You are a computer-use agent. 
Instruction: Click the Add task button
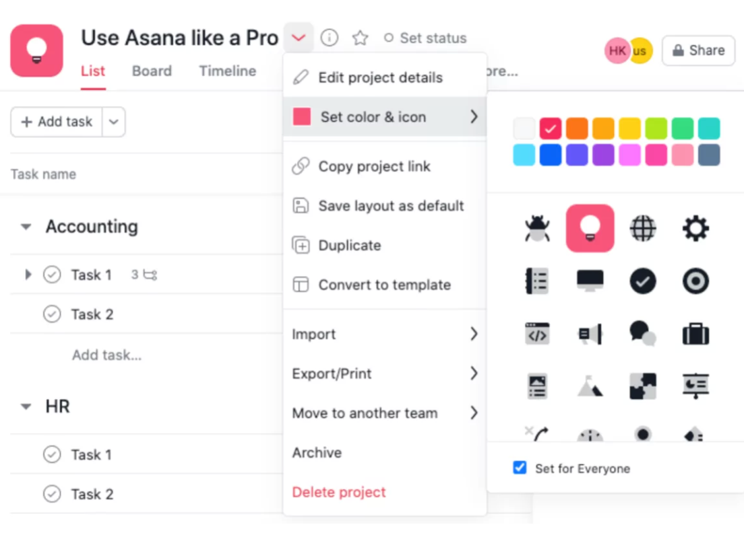point(57,122)
